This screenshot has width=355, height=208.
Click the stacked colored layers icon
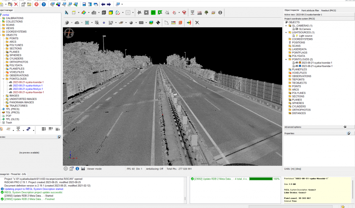151,23
